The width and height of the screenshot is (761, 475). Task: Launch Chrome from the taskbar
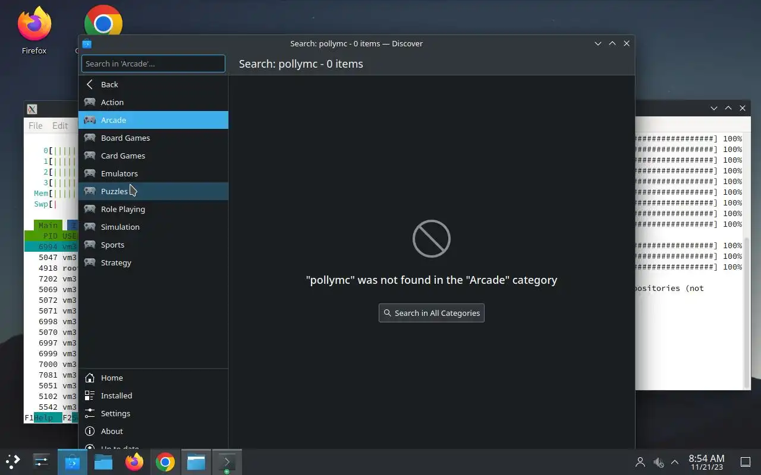pos(165,461)
